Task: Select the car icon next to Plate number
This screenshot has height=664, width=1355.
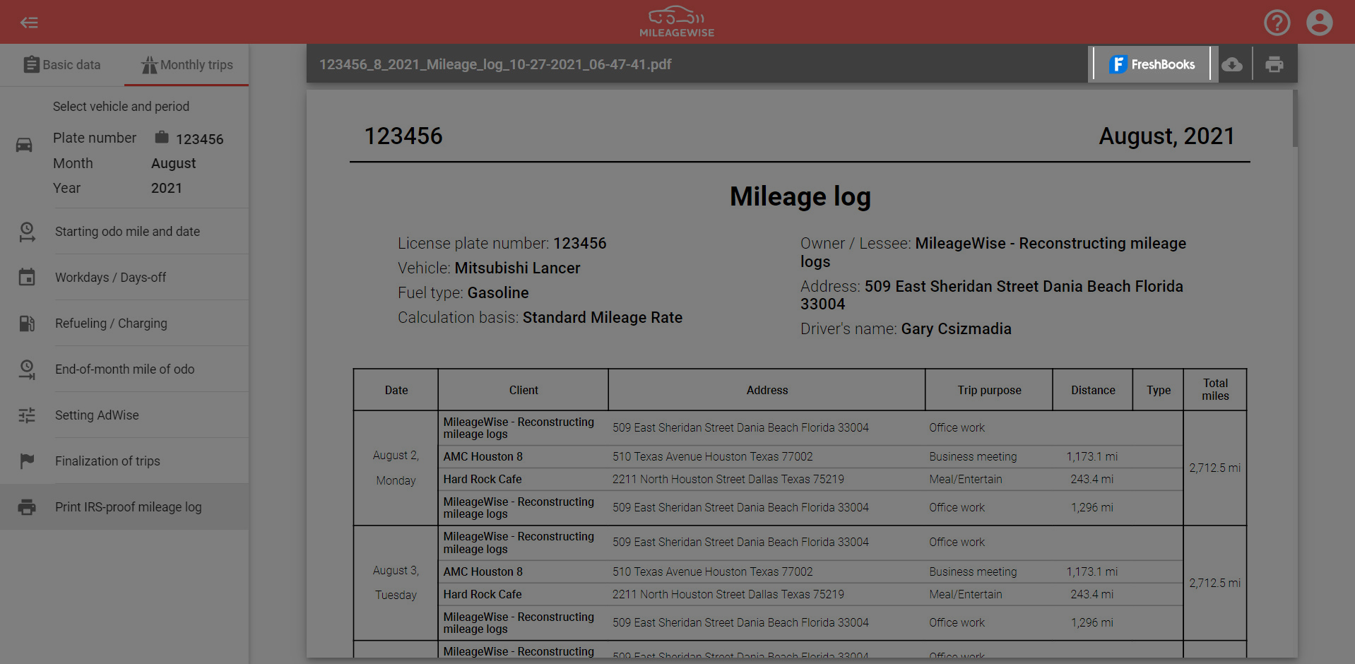Action: pyautogui.click(x=24, y=144)
